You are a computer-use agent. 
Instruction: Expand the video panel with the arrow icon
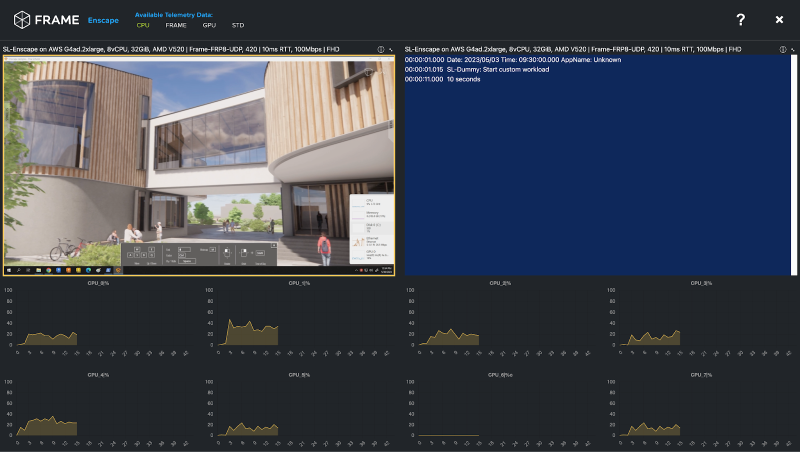pyautogui.click(x=391, y=49)
